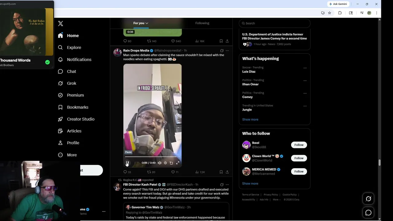Open more options for Ilhan Omar trend

(x=305, y=81)
